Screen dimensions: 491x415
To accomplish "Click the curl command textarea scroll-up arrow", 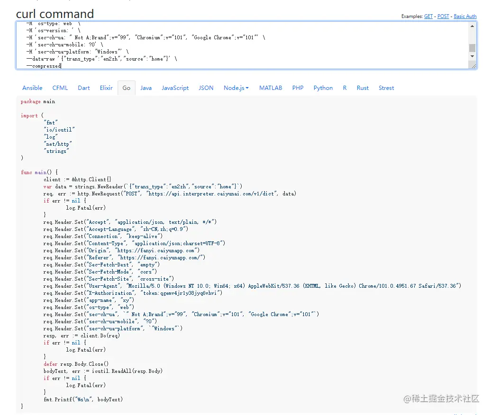I will tap(472, 26).
